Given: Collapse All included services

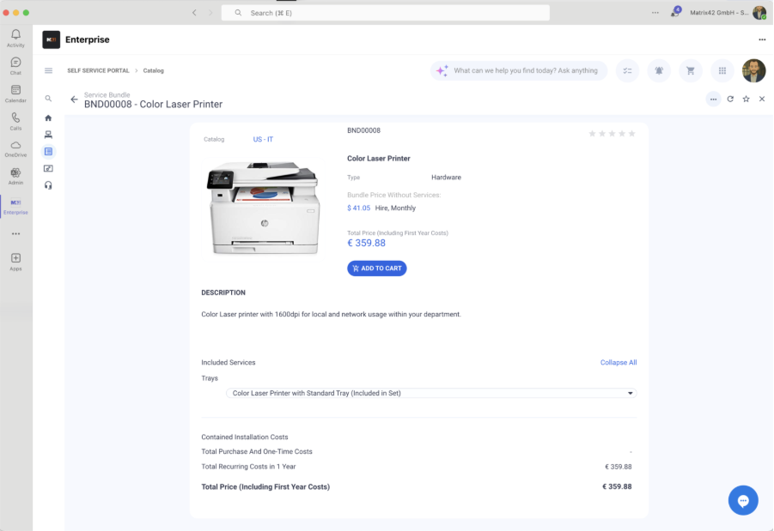Looking at the screenshot, I should [618, 363].
